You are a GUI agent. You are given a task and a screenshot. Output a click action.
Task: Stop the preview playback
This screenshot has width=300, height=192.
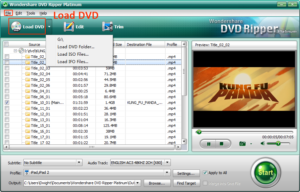[x=222, y=144]
